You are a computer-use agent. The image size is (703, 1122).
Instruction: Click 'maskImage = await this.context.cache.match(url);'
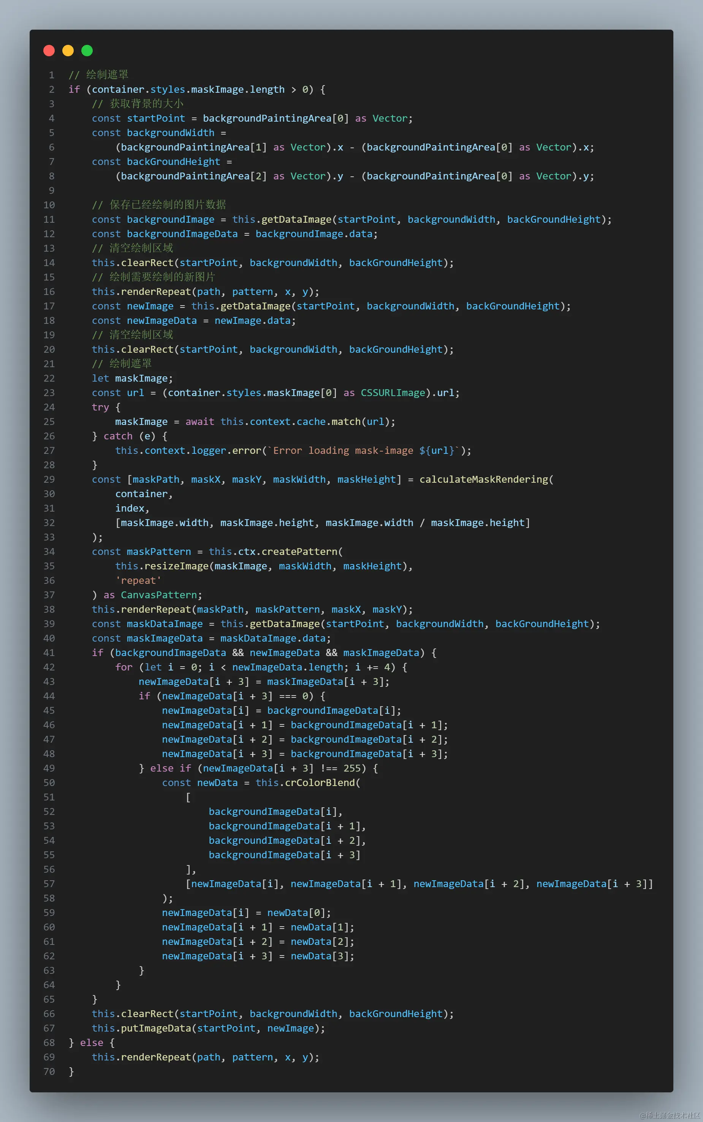255,421
